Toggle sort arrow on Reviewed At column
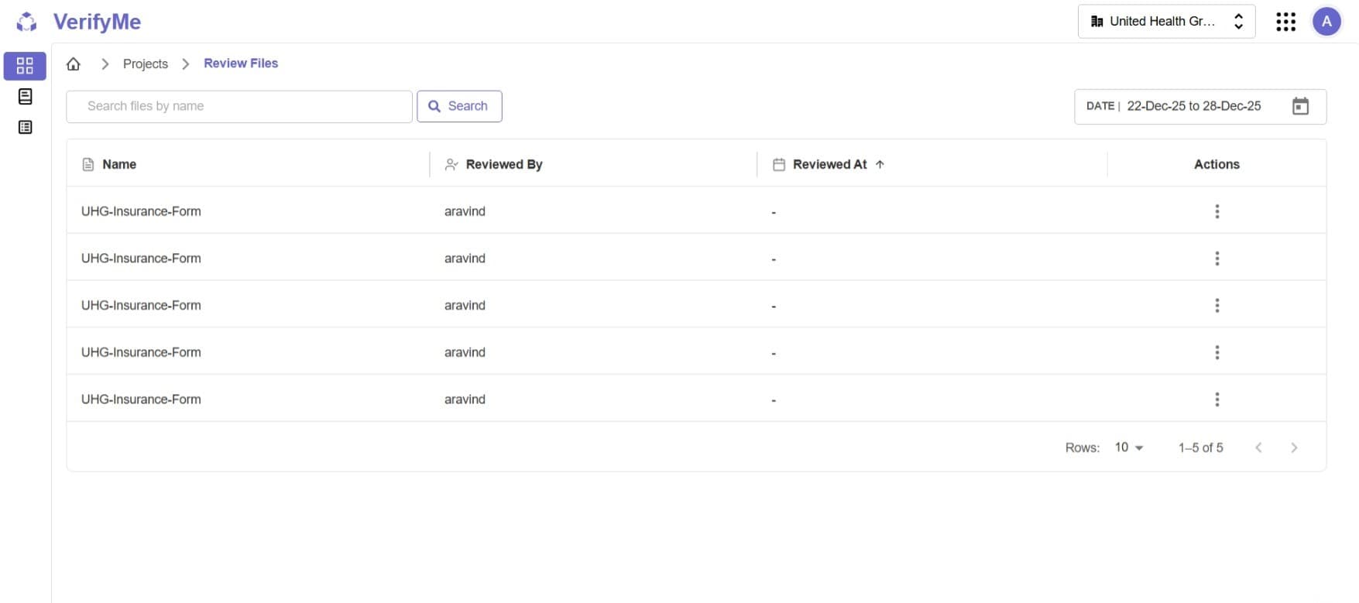The width and height of the screenshot is (1359, 603). (880, 164)
